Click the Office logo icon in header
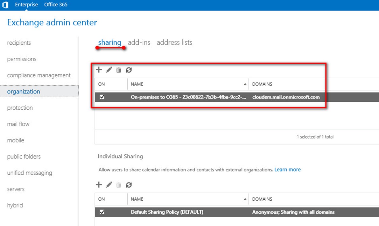 click(x=5, y=5)
